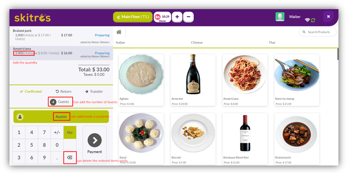Toggle the Qty mode button
Image resolution: width=349 pixels, height=173 pixels.
70,132
